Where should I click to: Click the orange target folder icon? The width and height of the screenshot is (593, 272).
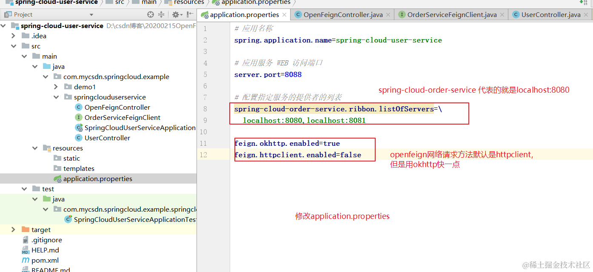click(25, 229)
